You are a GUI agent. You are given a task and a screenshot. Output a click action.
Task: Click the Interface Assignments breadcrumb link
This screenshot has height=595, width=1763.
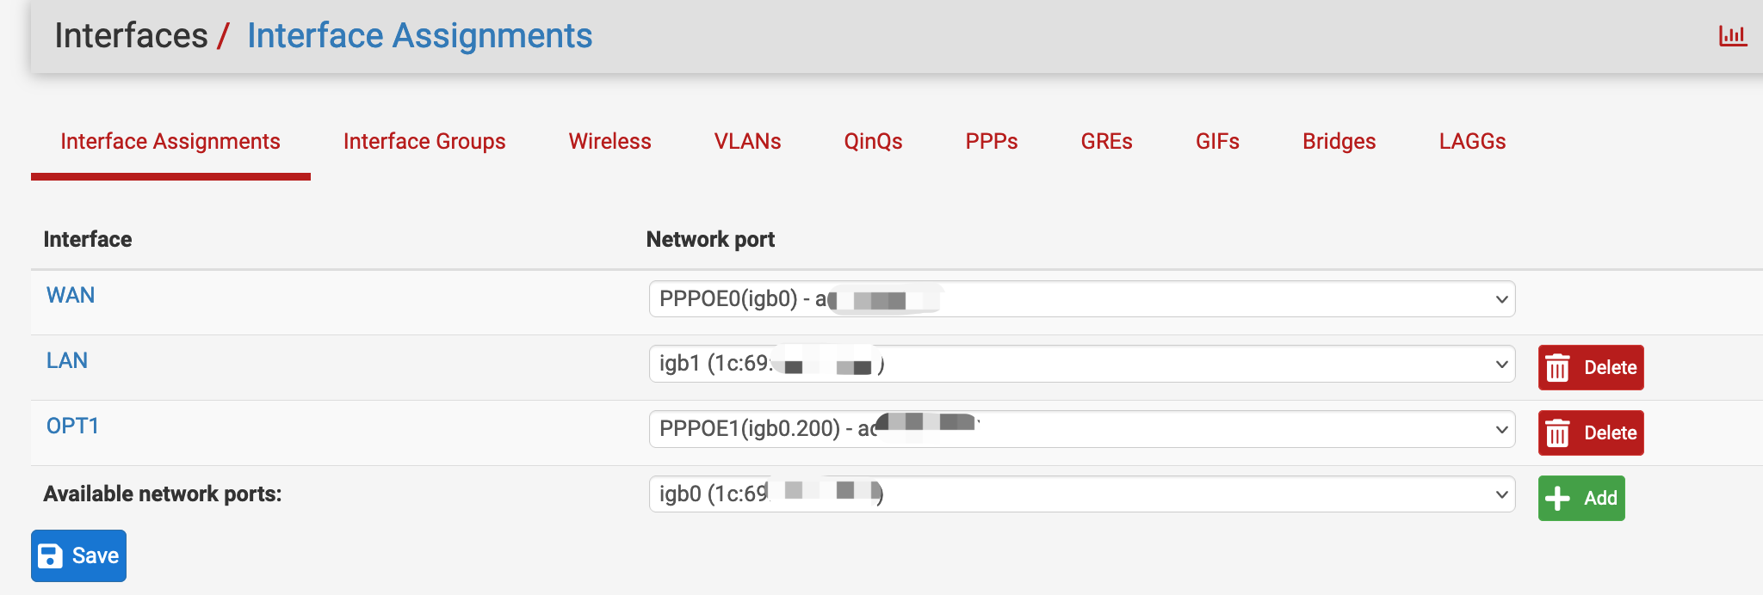coord(419,36)
